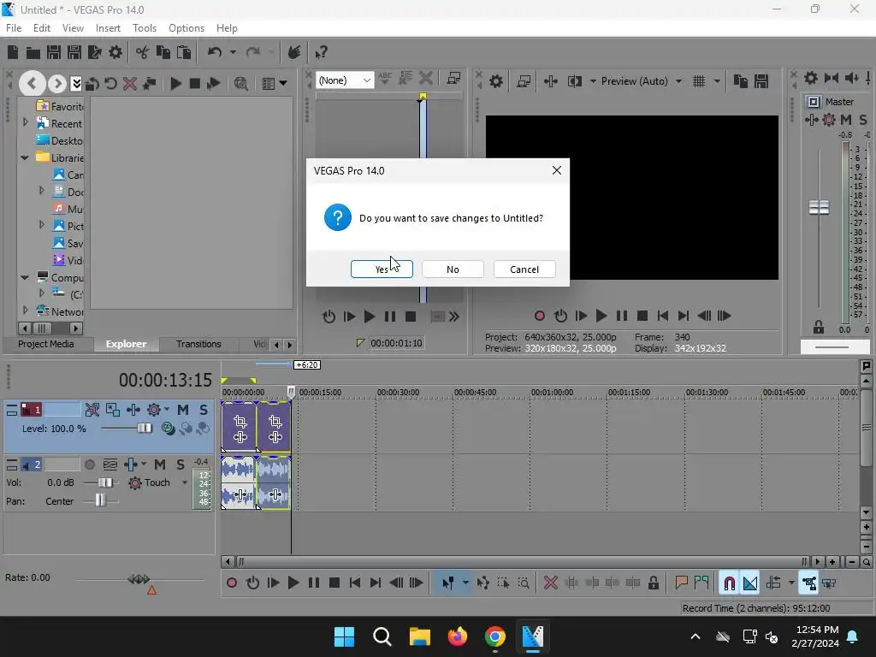Viewport: 876px width, 657px height.
Task: Go back in Explorer with left arrow
Action: tap(32, 84)
